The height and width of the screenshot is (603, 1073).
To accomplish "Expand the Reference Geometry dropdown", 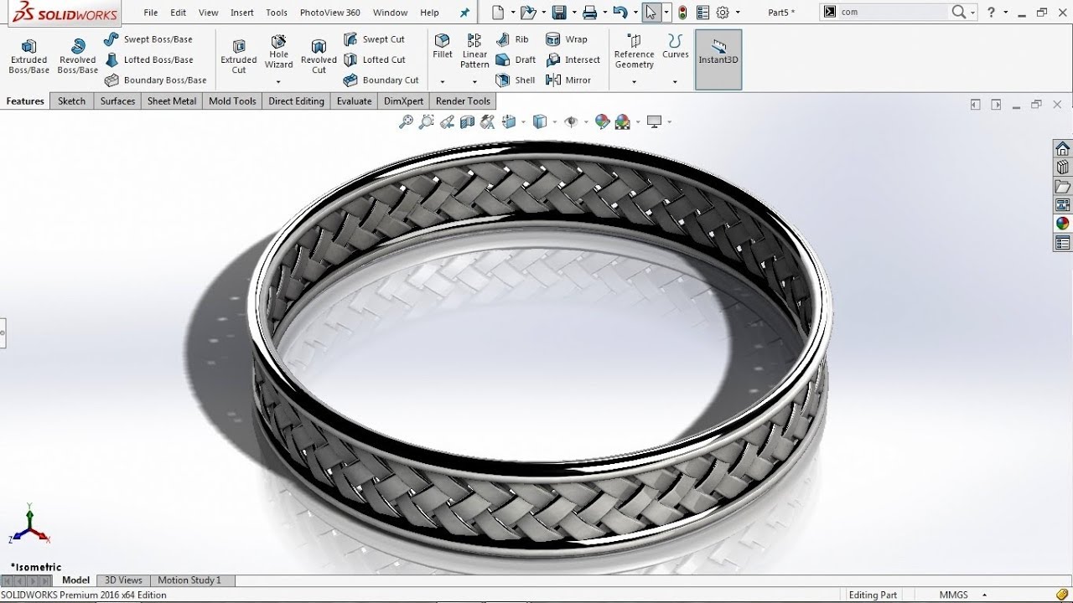I will (x=634, y=82).
